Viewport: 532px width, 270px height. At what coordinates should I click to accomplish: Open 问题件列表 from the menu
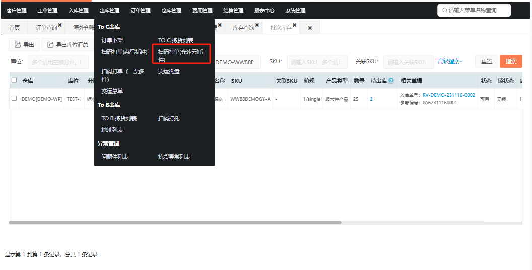click(115, 157)
